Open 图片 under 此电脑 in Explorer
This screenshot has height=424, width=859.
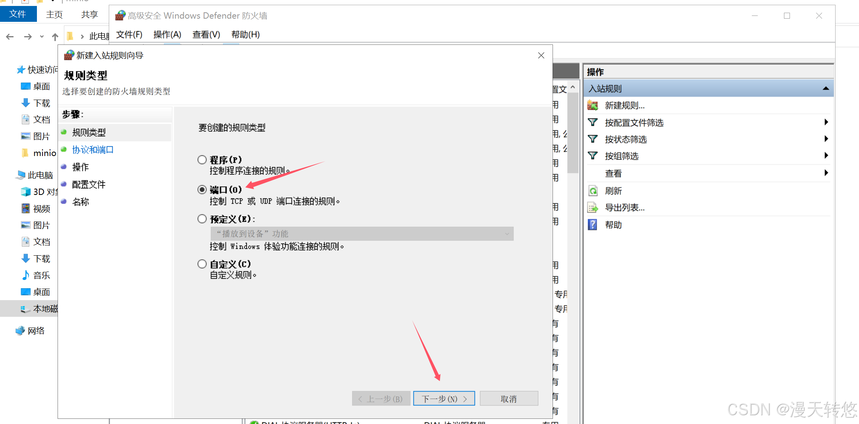41,225
